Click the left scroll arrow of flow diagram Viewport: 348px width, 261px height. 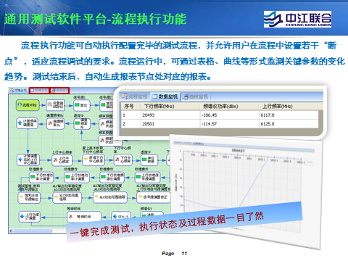pyautogui.click(x=11, y=231)
